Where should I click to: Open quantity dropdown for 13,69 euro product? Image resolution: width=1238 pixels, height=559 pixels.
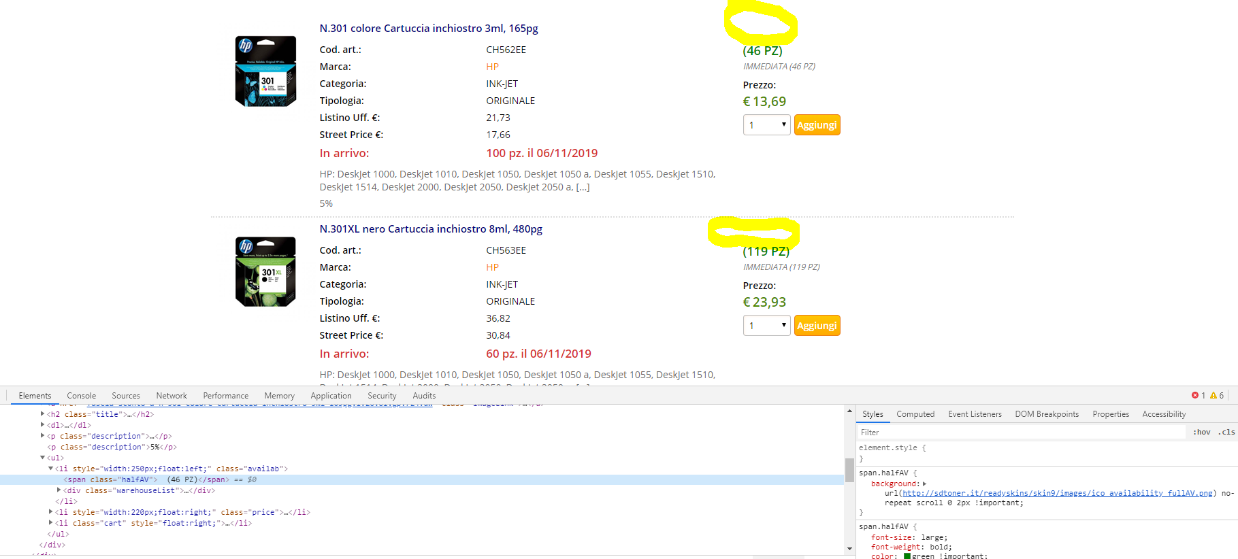coord(766,125)
